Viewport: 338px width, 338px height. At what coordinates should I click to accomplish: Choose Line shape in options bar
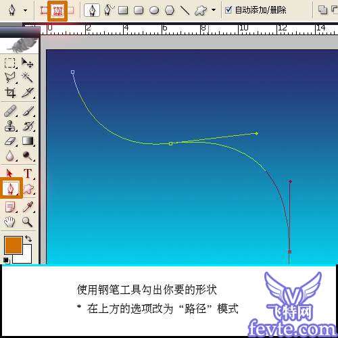185,10
